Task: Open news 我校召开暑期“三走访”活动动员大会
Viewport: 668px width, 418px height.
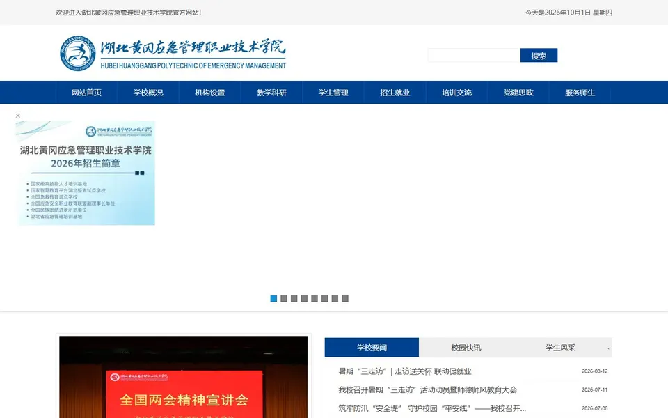Action: pyautogui.click(x=427, y=389)
